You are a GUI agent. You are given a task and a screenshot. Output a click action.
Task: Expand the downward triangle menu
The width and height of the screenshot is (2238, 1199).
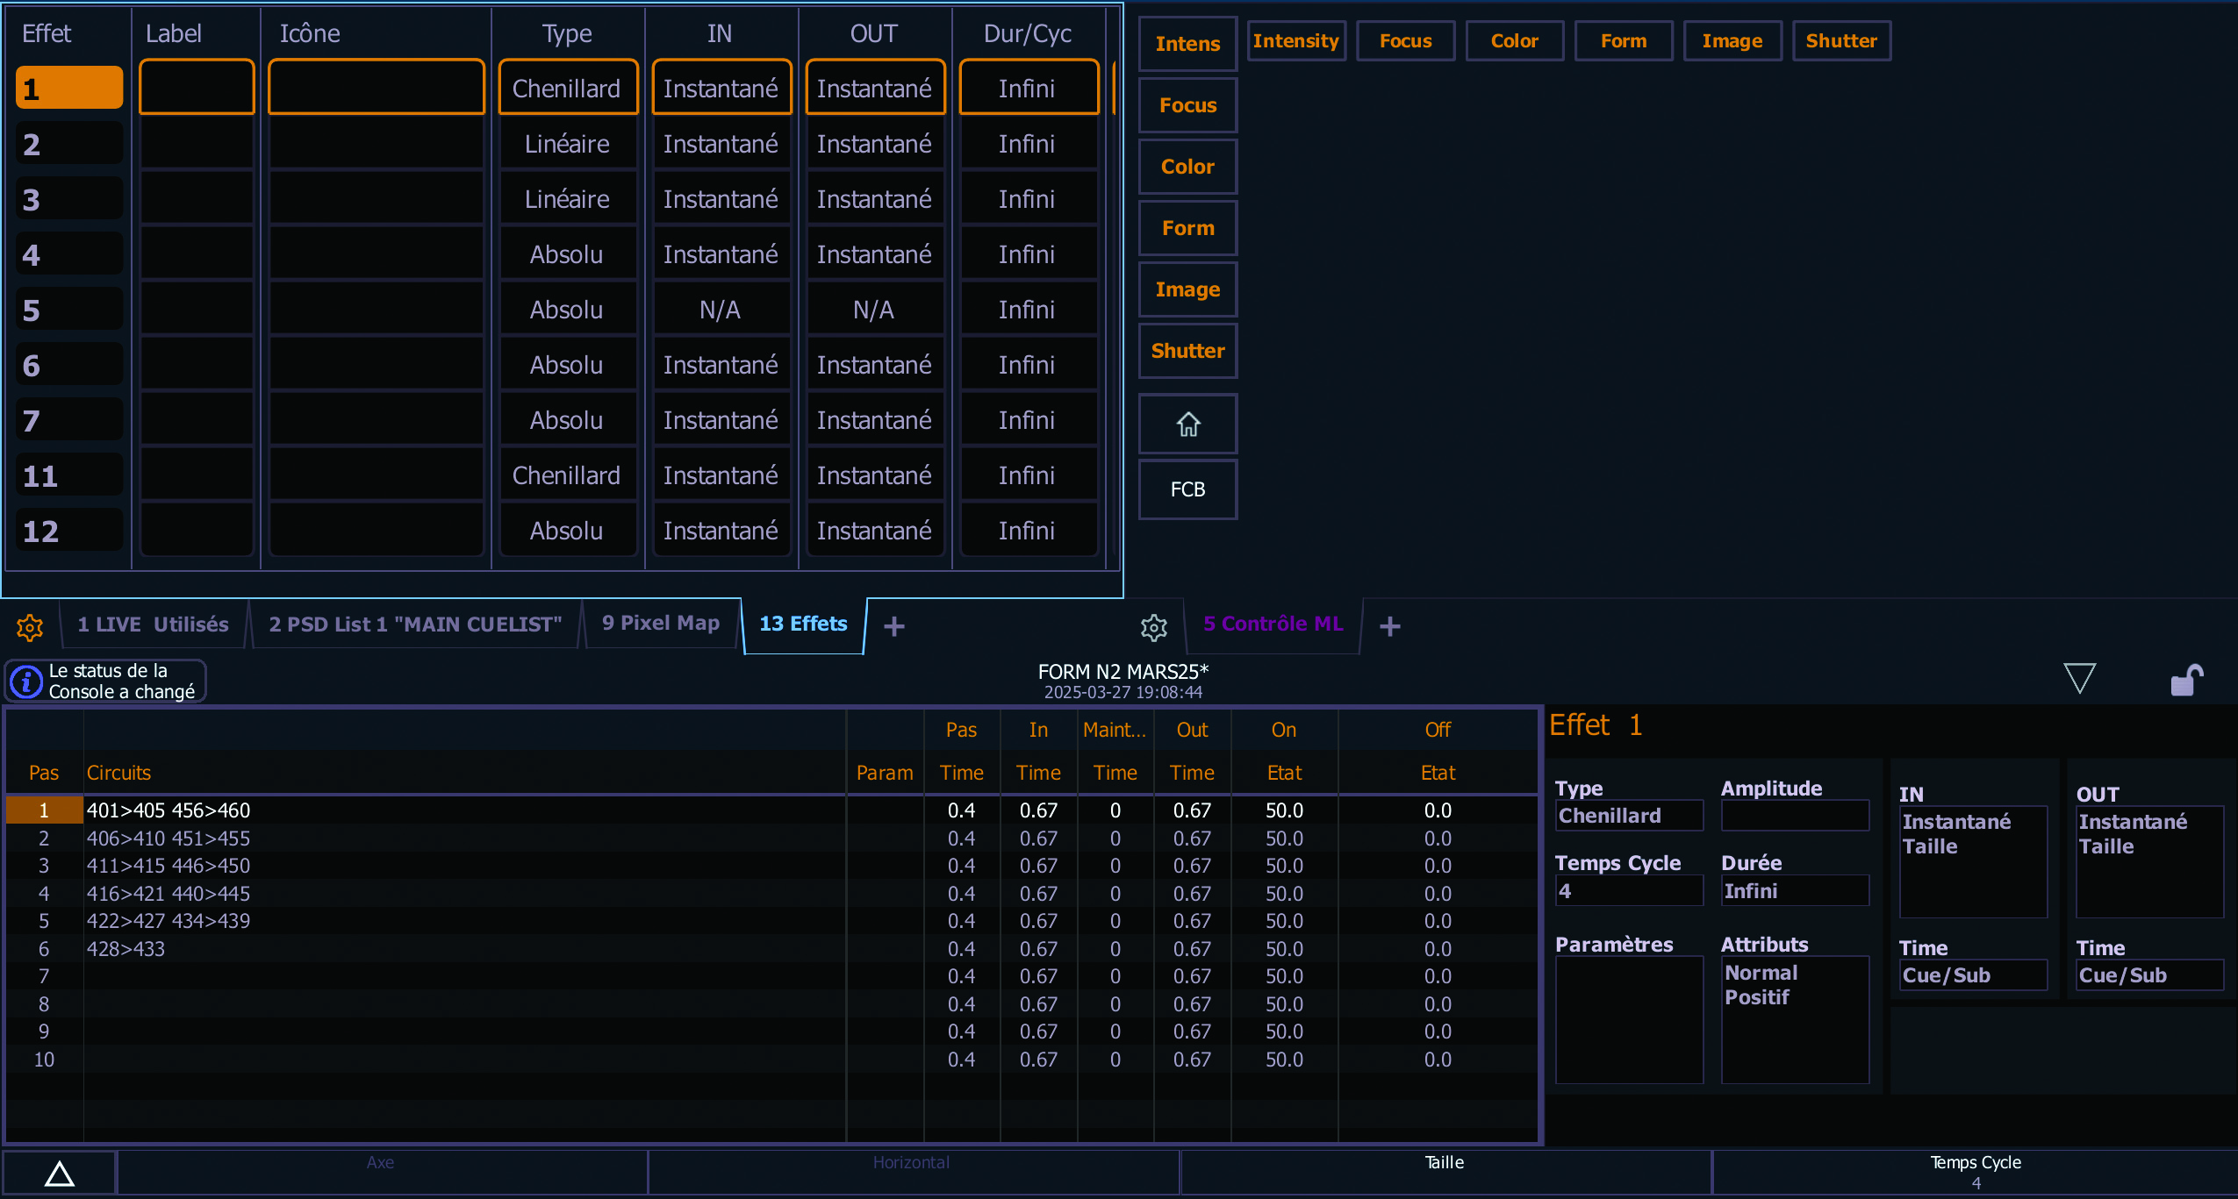(2079, 679)
